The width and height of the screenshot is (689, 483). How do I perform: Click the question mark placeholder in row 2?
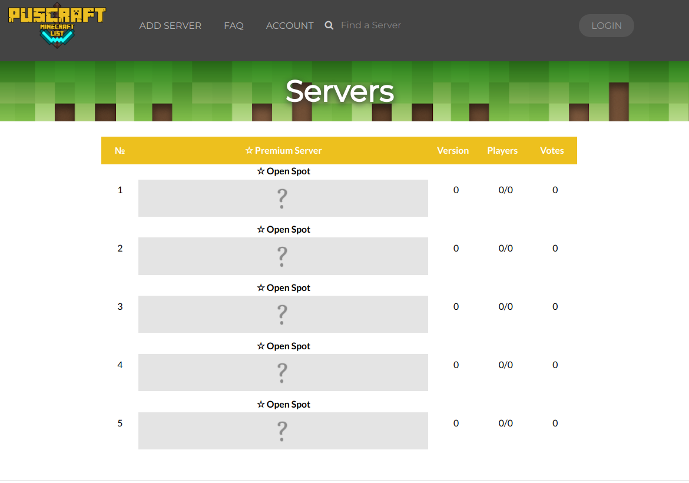282,256
